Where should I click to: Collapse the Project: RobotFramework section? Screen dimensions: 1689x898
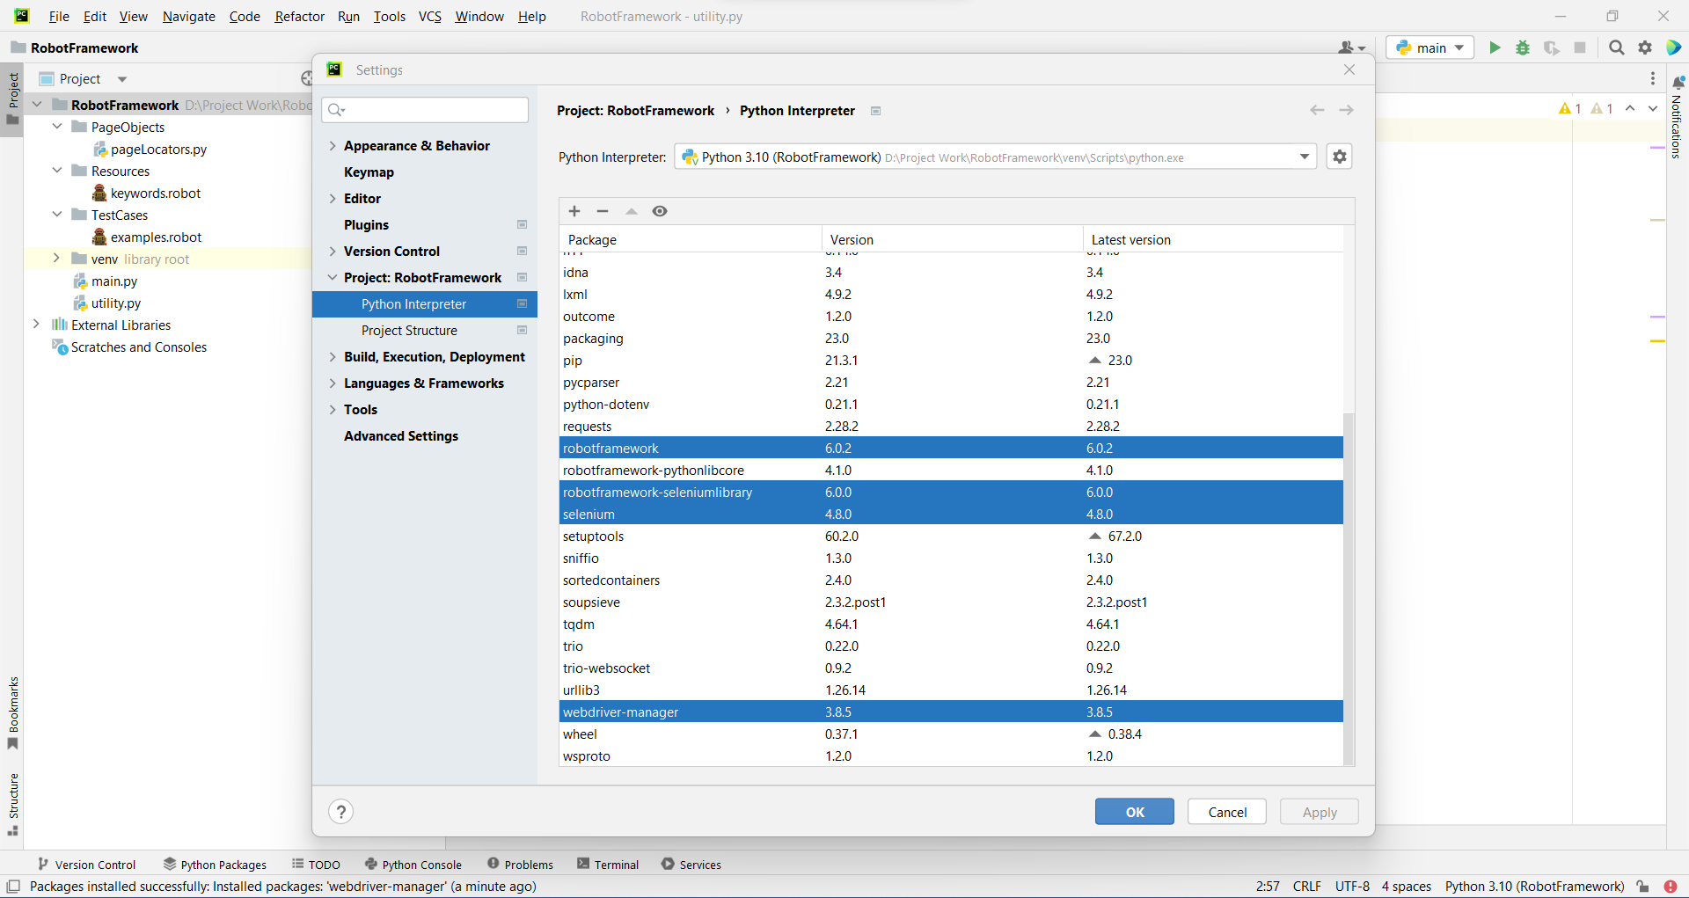[332, 277]
